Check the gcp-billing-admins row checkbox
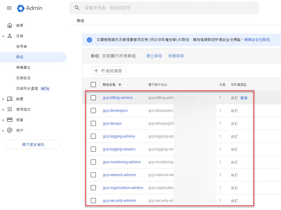 [x=93, y=98]
